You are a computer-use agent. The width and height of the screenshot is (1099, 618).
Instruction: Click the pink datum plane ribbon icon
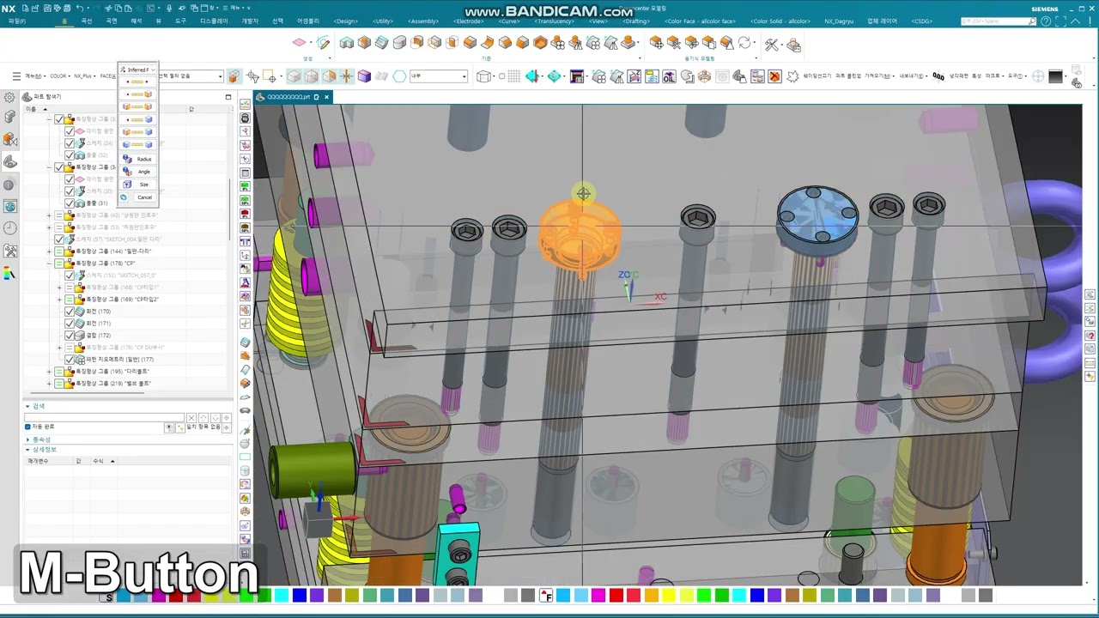click(299, 42)
